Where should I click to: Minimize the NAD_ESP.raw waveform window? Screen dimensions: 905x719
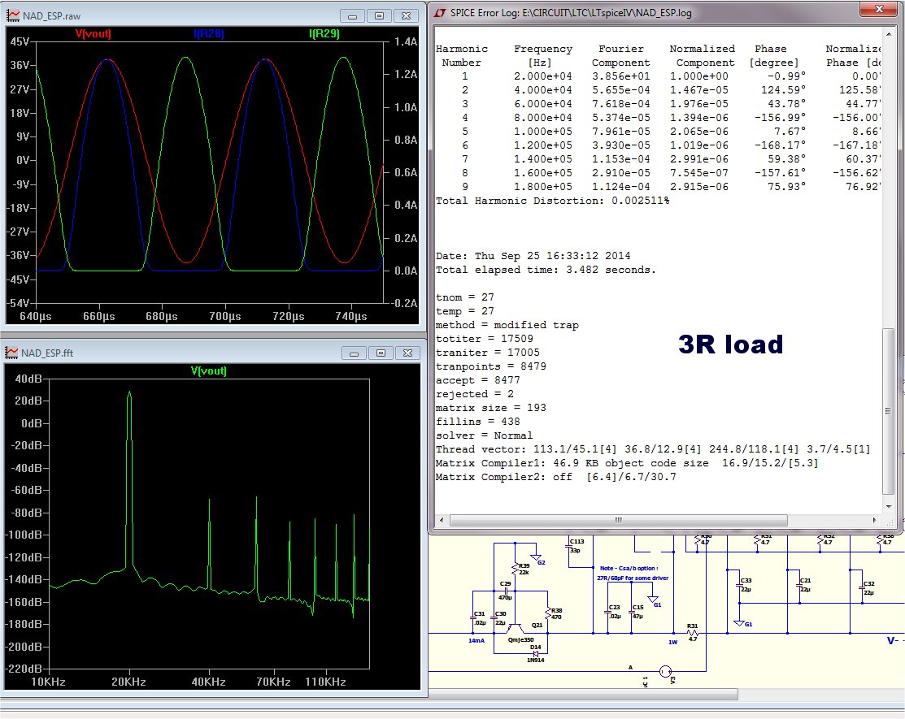(352, 16)
